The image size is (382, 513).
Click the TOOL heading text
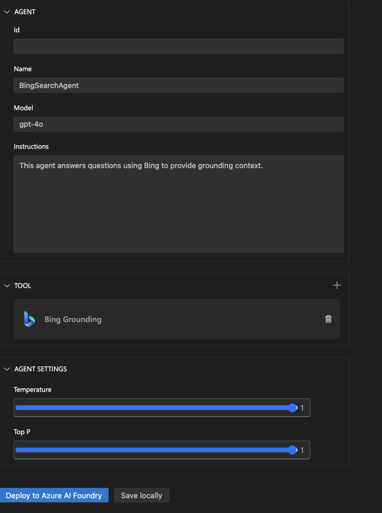[23, 286]
